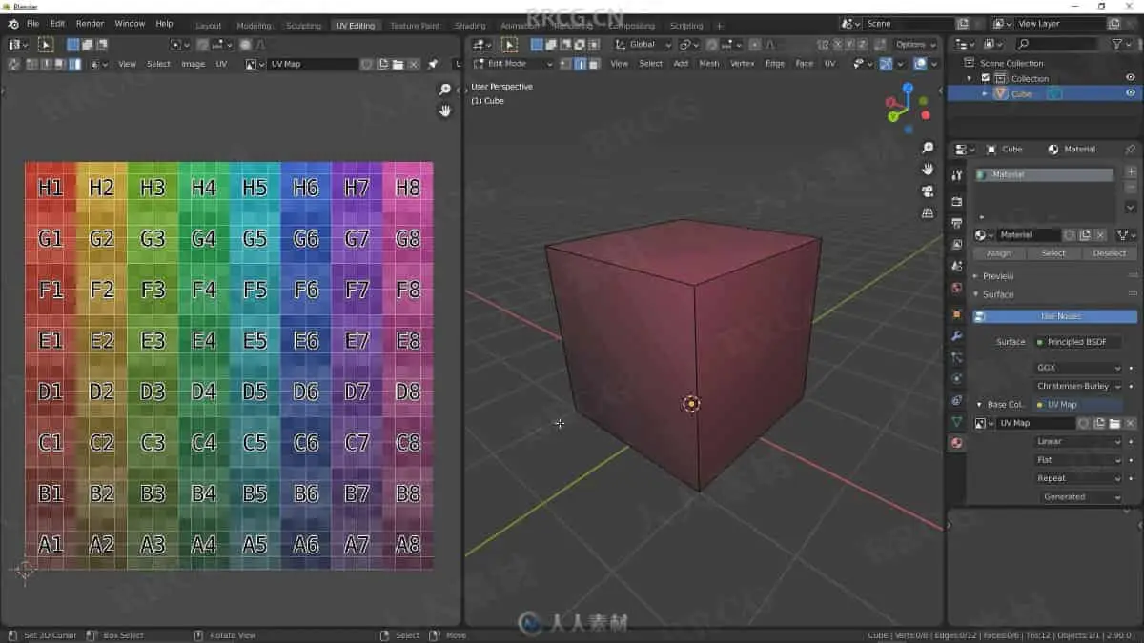Select the pan hand in UV editor

tap(445, 111)
